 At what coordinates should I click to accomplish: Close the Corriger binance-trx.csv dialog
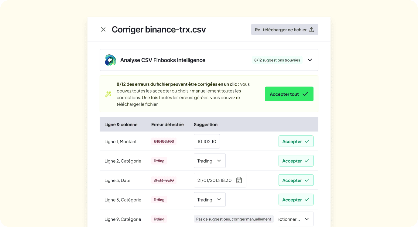[103, 29]
